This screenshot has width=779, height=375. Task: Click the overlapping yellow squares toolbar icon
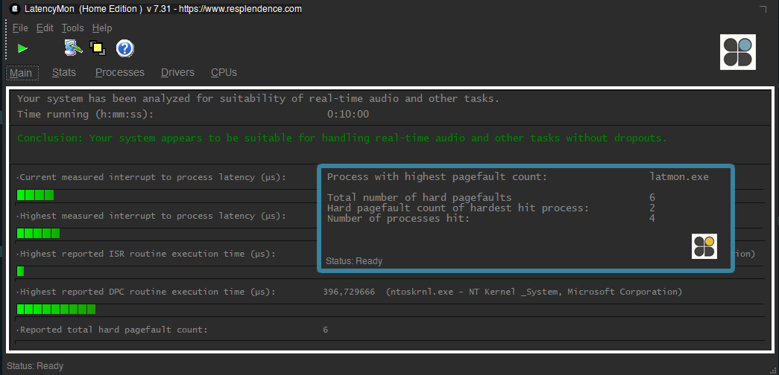tap(98, 48)
